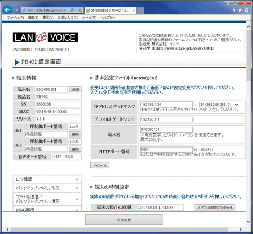Click the 設定変更 button at bottom
The image size is (253, 234).
(124, 220)
